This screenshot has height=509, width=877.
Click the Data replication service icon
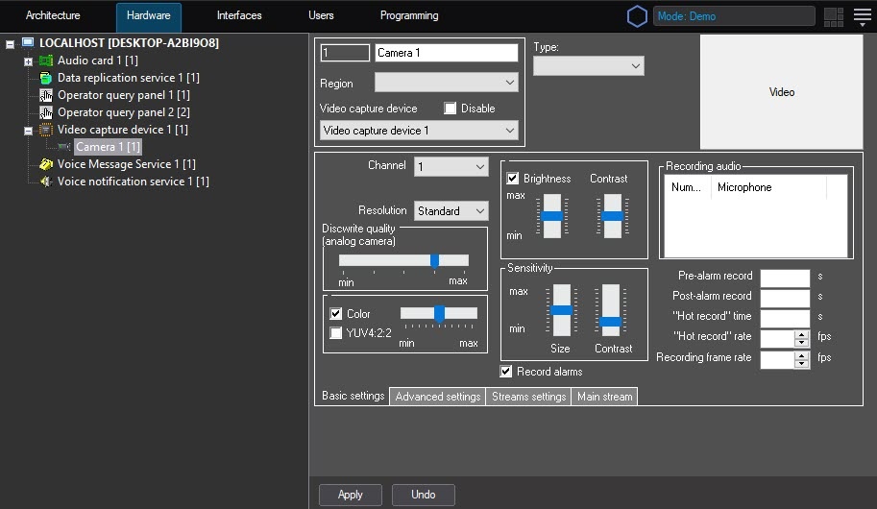point(46,78)
